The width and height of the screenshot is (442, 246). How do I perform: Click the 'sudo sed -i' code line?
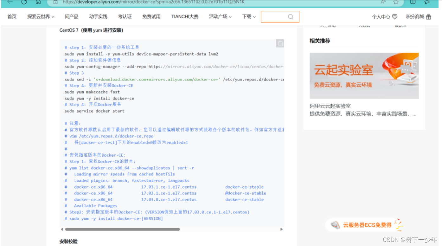click(174, 79)
